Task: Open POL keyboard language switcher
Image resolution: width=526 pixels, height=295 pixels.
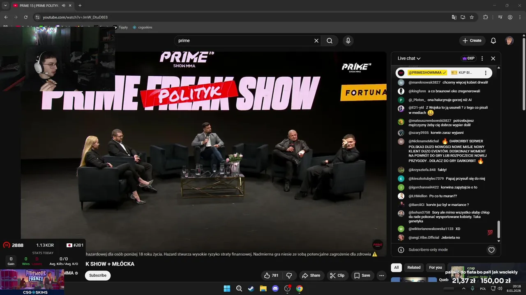Action: (482, 288)
